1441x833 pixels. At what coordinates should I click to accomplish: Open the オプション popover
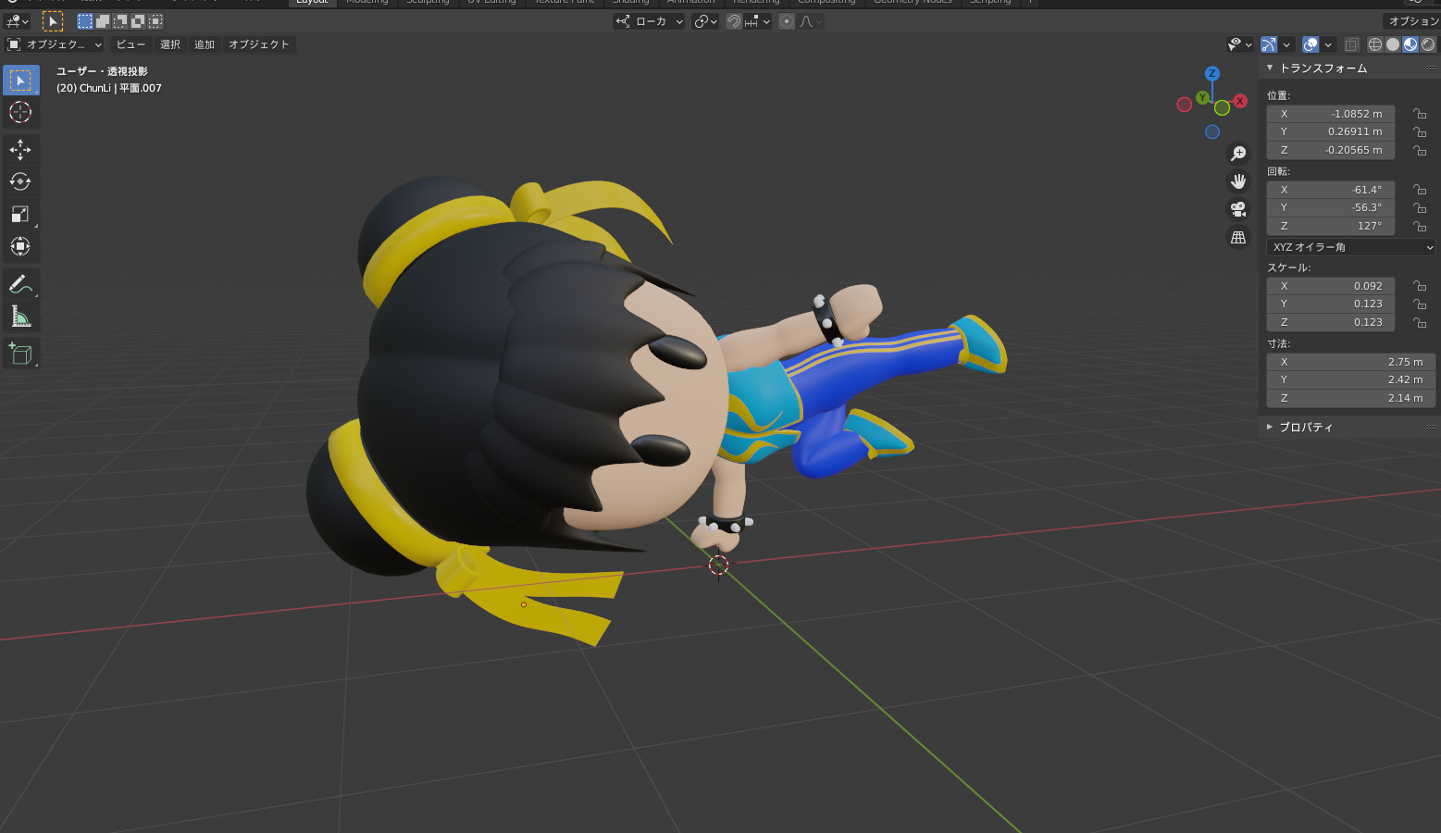point(1412,21)
